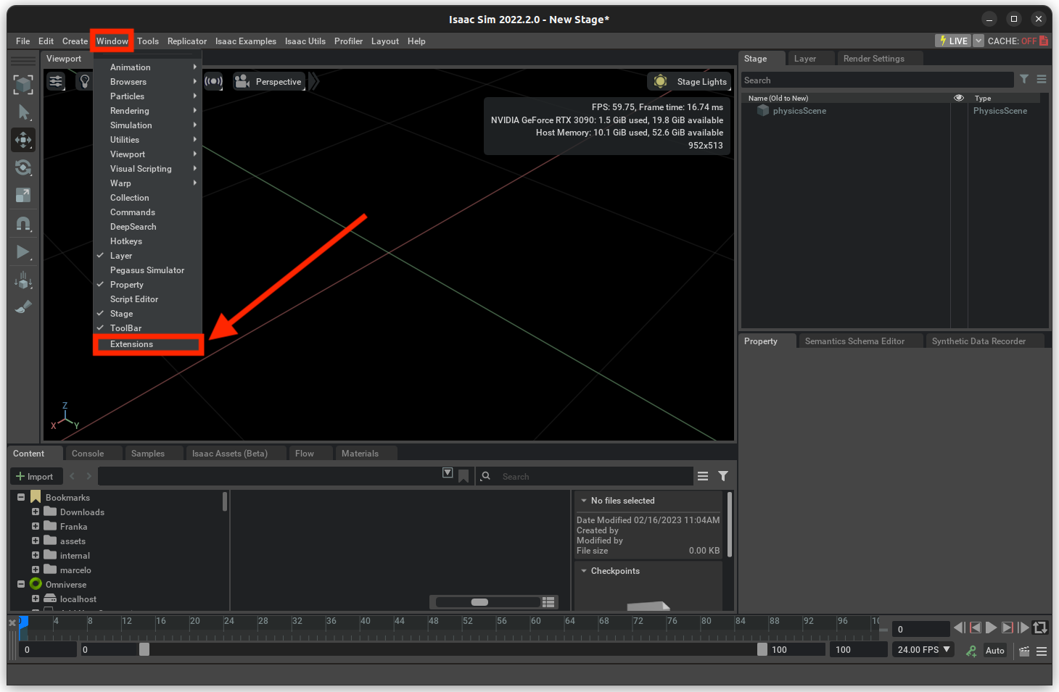The width and height of the screenshot is (1059, 692).
Task: Click the physicsScene cube icon in Stage panel
Action: pos(762,110)
